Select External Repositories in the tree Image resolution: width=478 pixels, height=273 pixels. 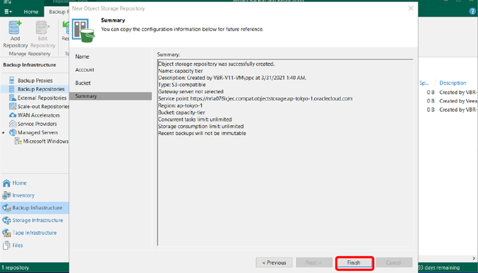(x=42, y=98)
